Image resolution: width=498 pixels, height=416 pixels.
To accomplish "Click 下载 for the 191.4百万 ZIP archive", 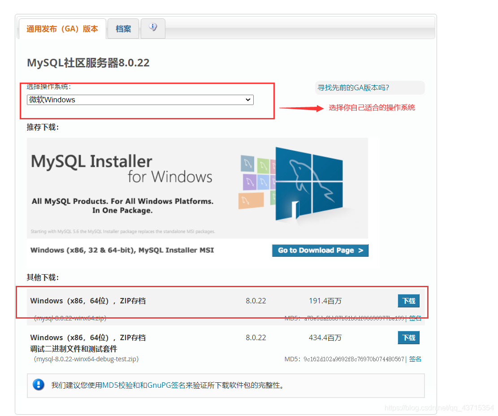I will 408,301.
